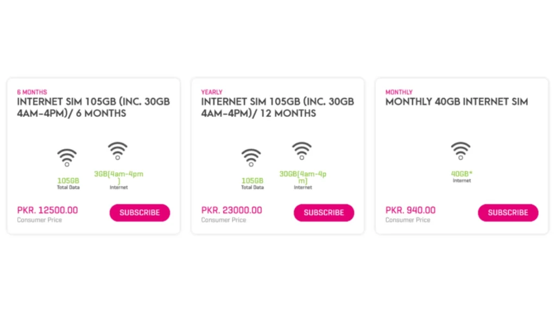Click the 40GB Internet WiFi icon on monthly card
This screenshot has height=312, width=556.
pyautogui.click(x=460, y=151)
